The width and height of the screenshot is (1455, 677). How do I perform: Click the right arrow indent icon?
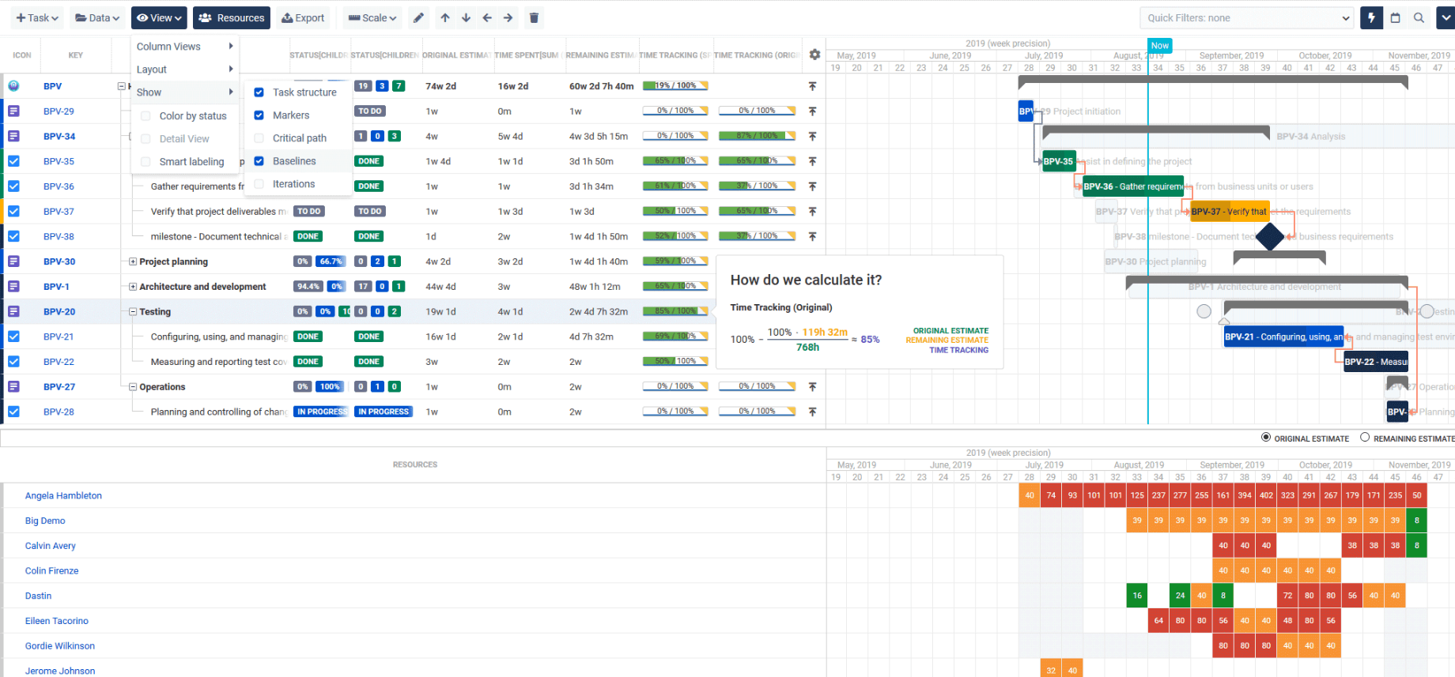click(x=508, y=18)
